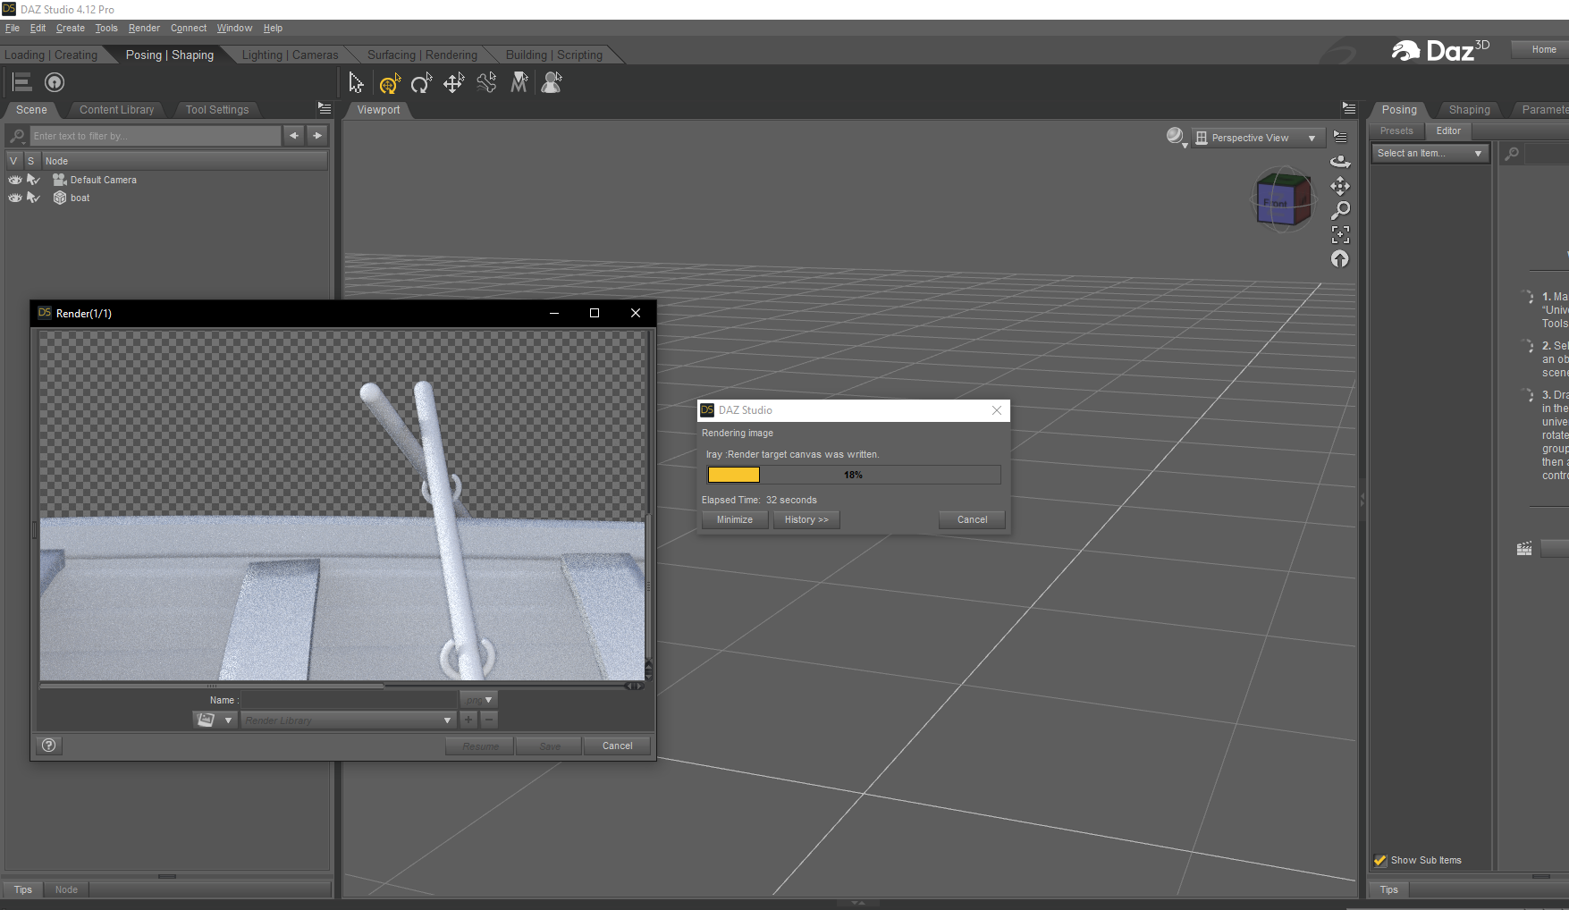Switch to the Shaping tab
The width and height of the screenshot is (1569, 910).
pyautogui.click(x=1469, y=110)
